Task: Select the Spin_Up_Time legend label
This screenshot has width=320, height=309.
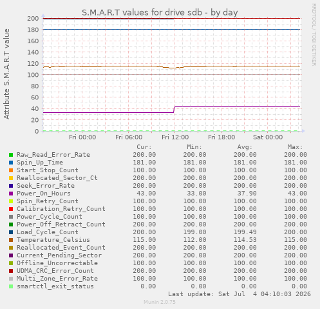Action: pyautogui.click(x=40, y=163)
